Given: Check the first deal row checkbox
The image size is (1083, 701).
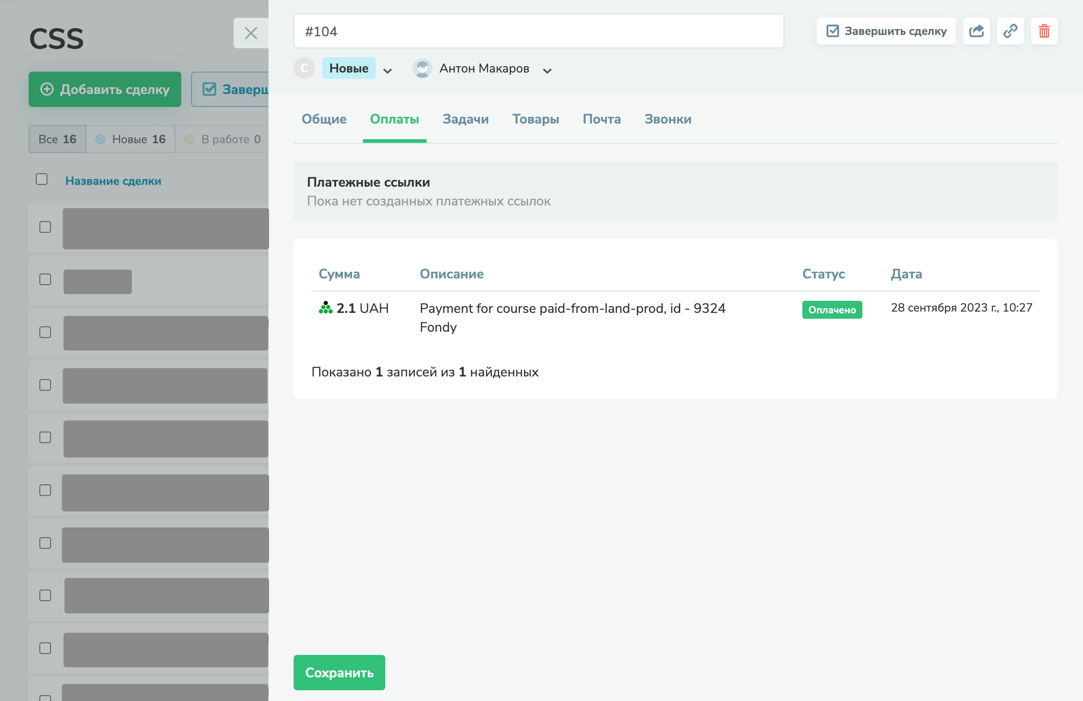Looking at the screenshot, I should pos(45,227).
